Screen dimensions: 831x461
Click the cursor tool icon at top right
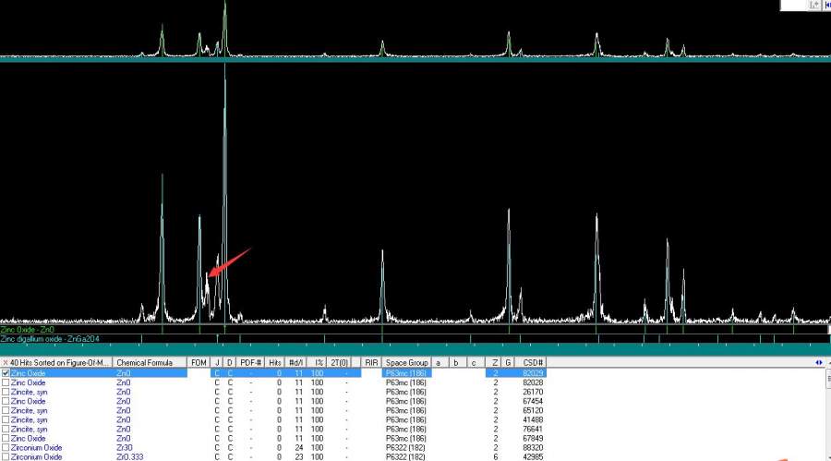813,5
